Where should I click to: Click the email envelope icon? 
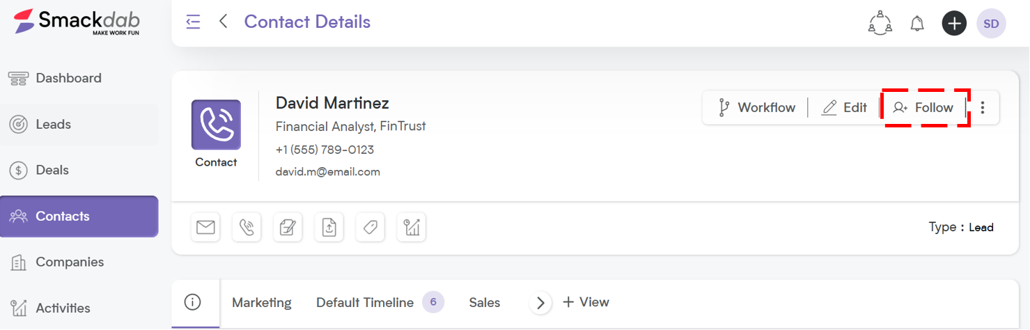point(205,227)
